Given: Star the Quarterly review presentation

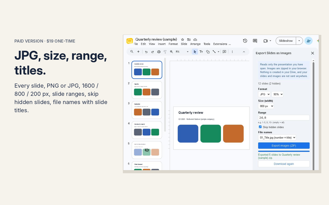Looking at the screenshot, I should point(182,39).
